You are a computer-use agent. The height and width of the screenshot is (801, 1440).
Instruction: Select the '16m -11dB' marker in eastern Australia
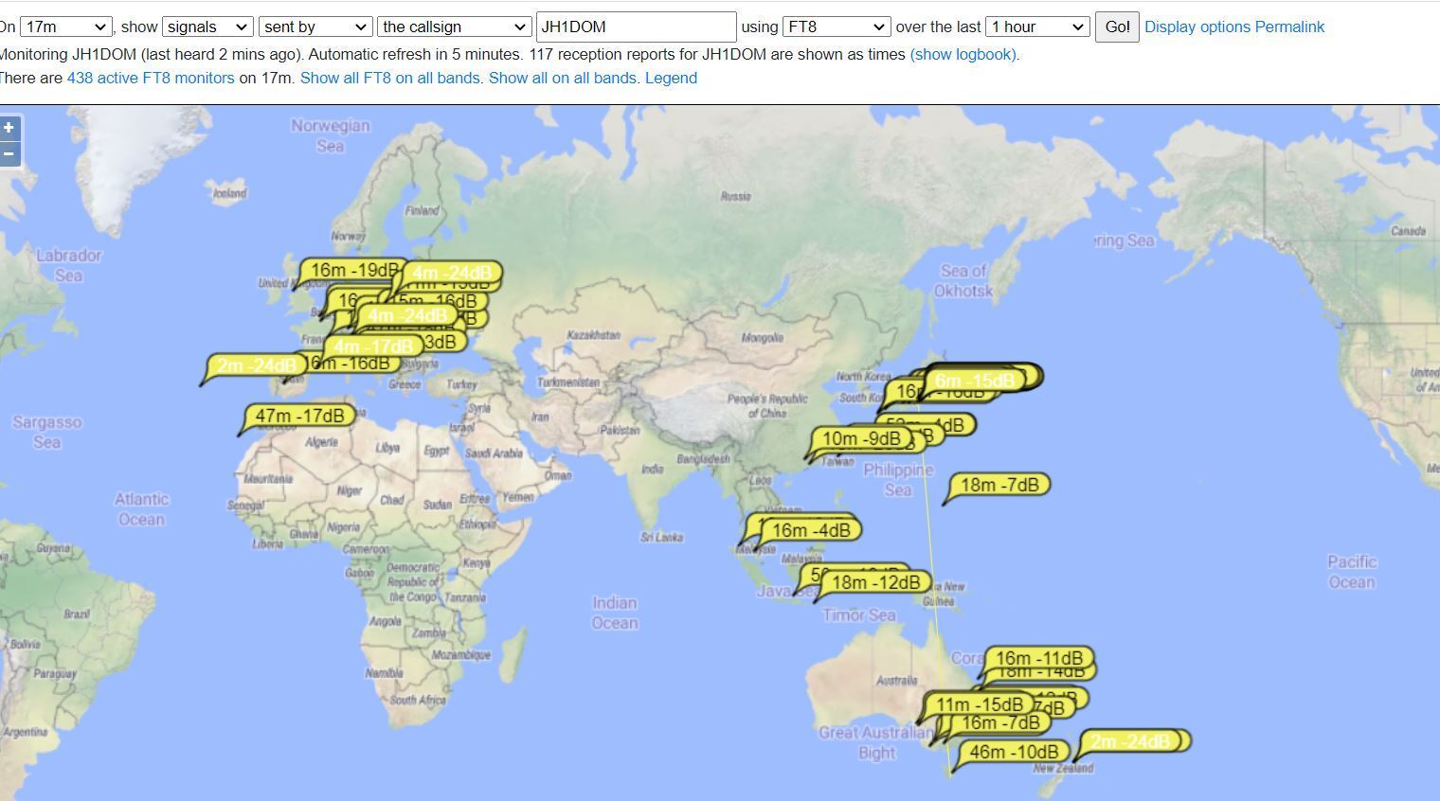click(1039, 658)
